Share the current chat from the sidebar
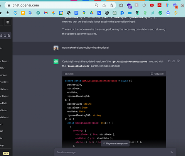The image size is (185, 156). pos(5,36)
